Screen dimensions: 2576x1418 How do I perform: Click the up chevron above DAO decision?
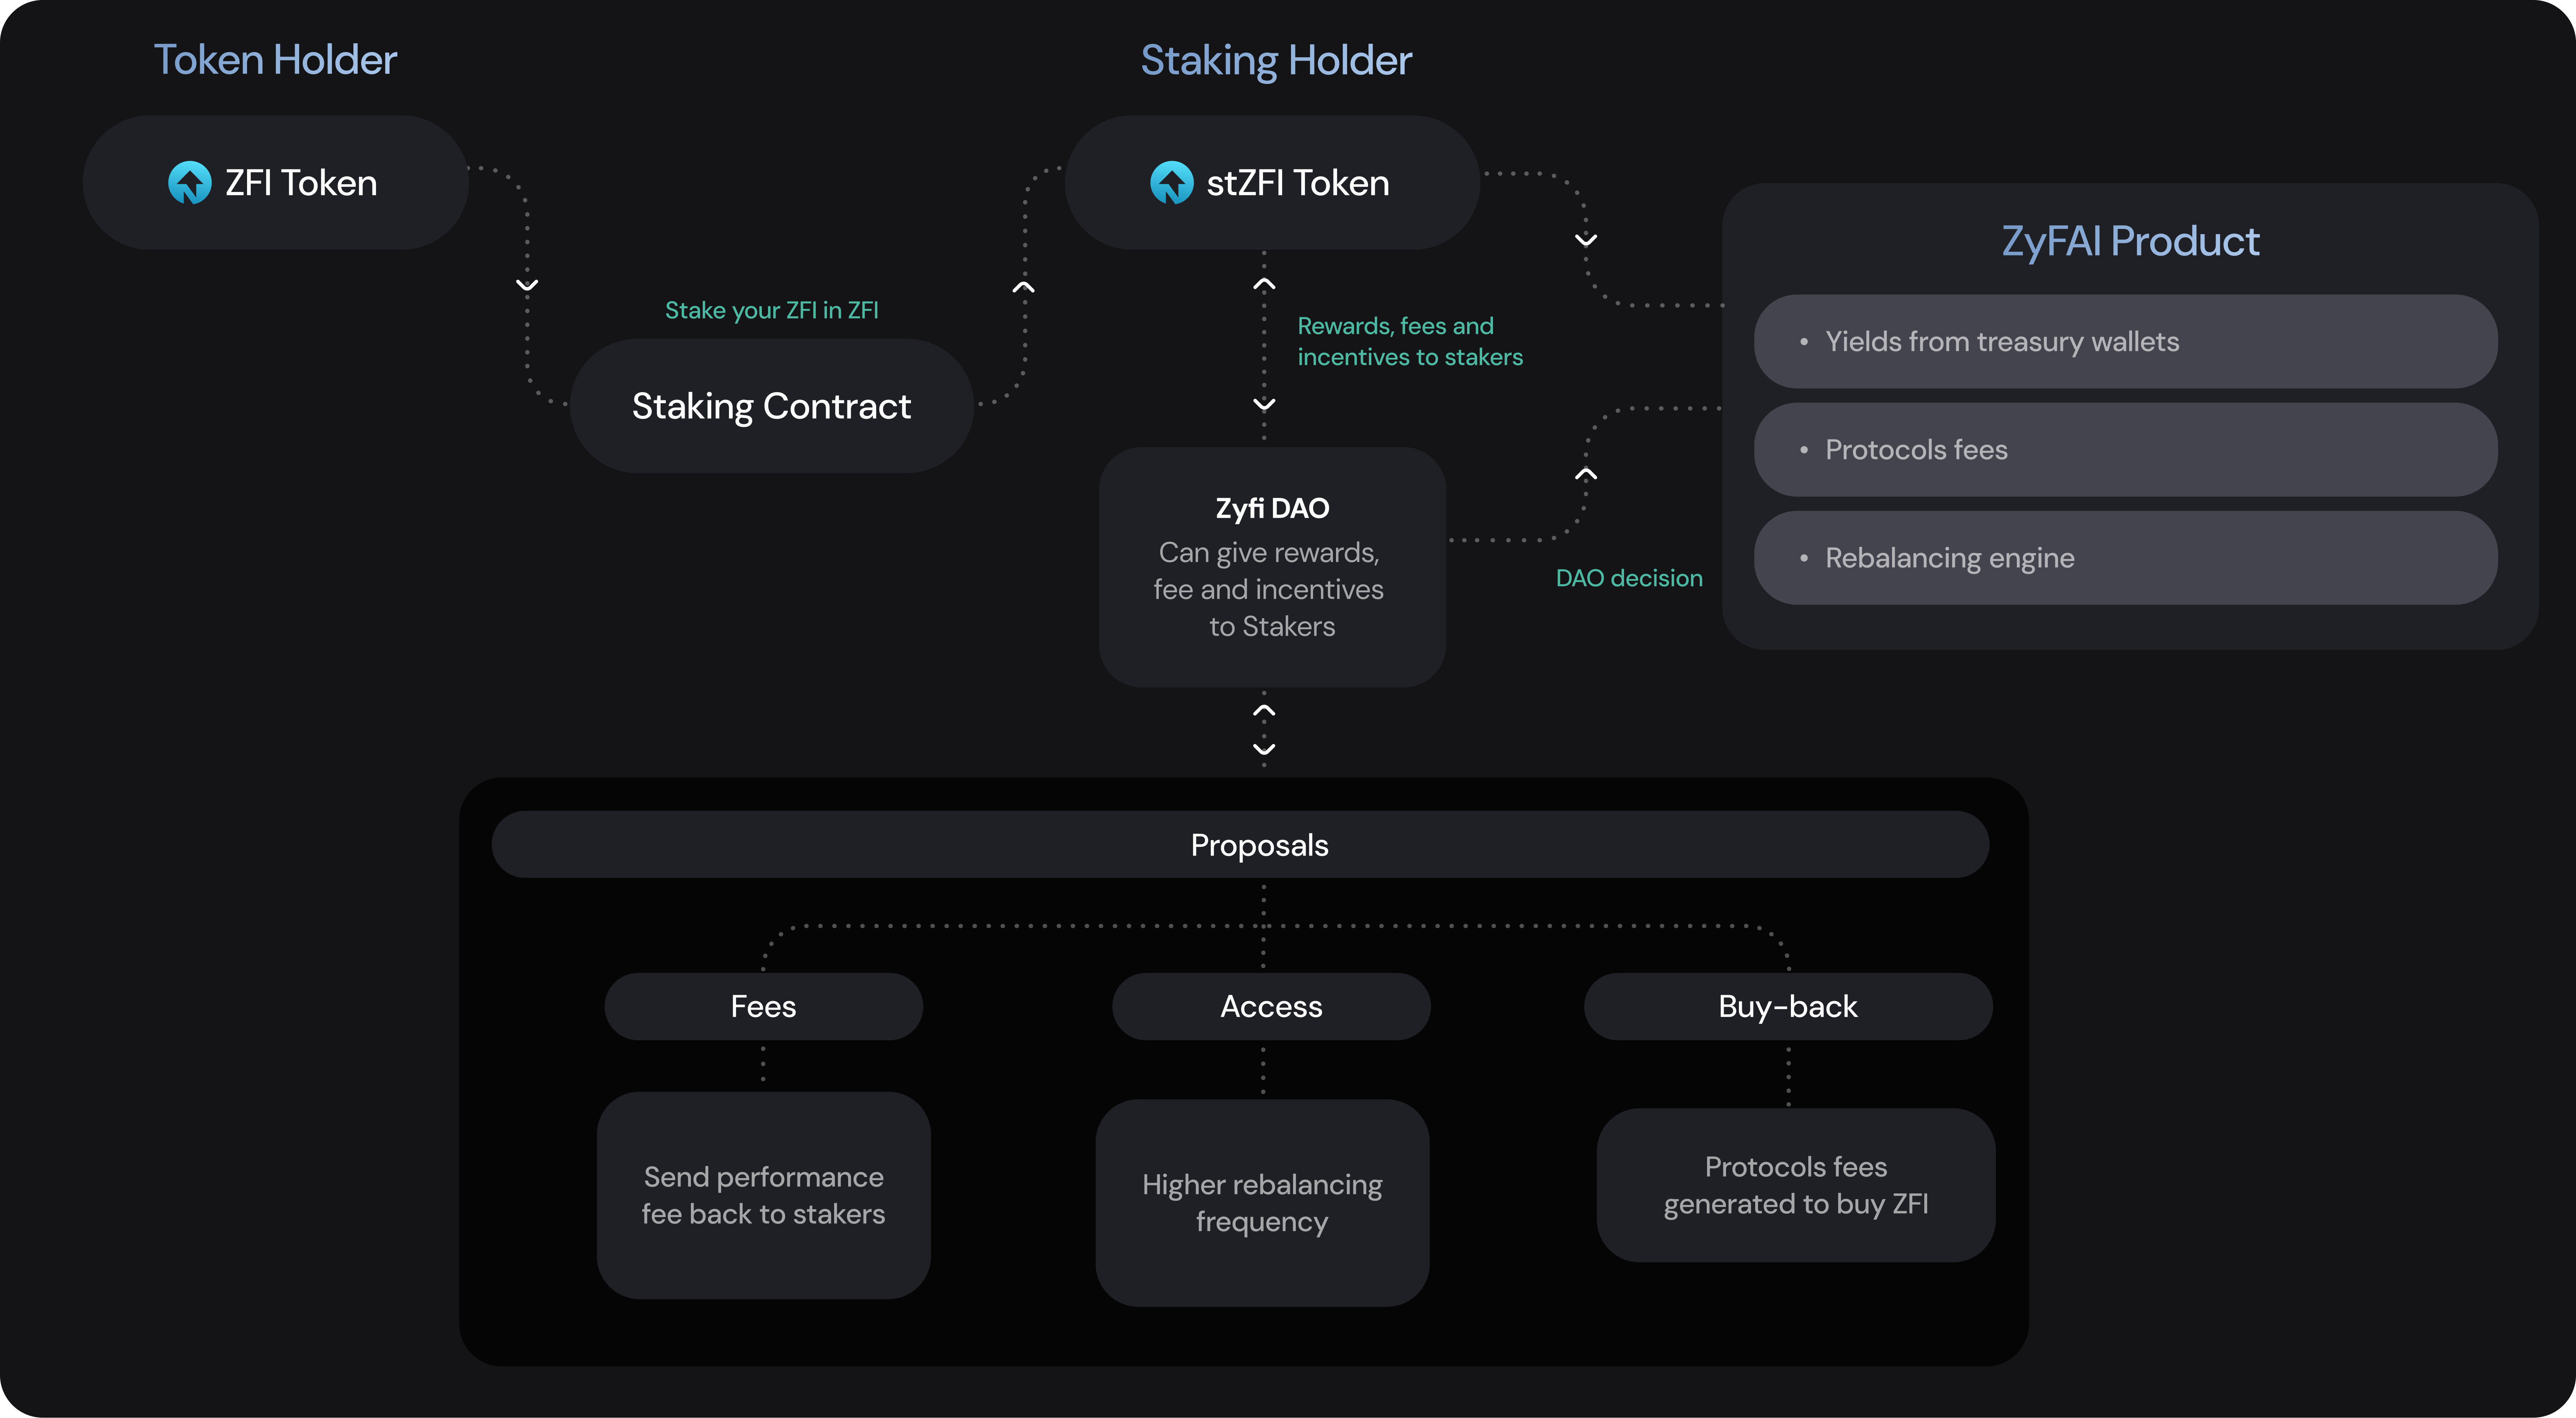1586,474
